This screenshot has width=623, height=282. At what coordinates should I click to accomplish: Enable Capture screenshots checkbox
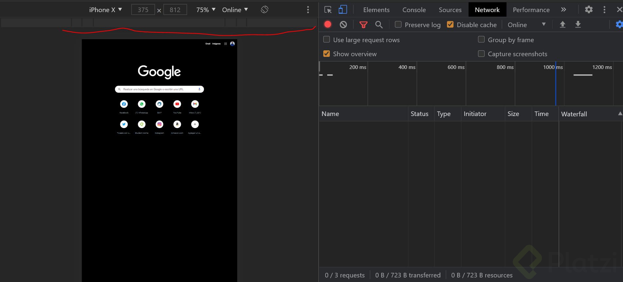481,54
